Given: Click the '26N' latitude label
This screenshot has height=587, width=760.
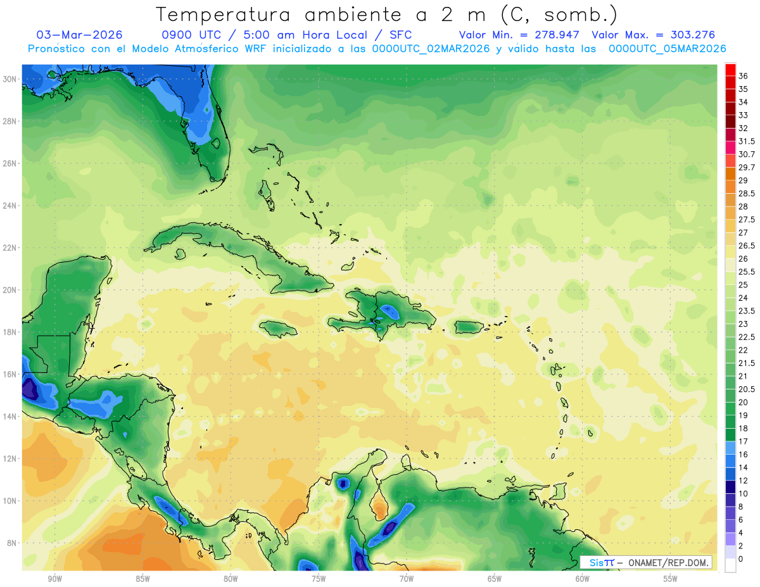Looking at the screenshot, I should point(11,163).
